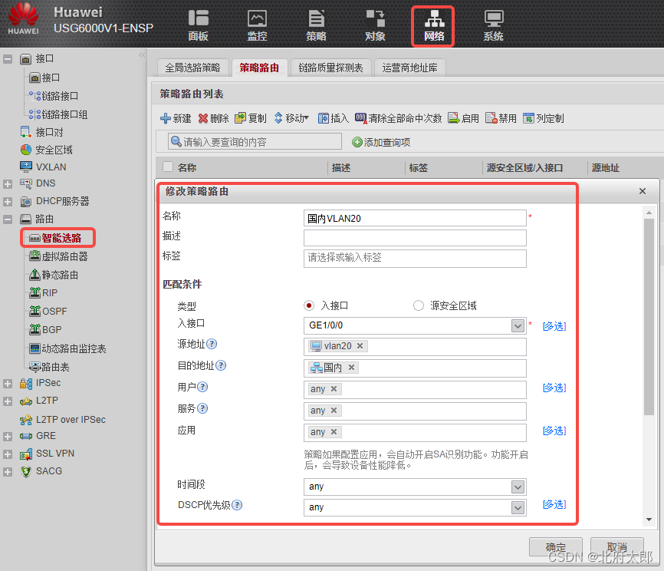664x571 pixels.
Task: Click 多选 link beside DSCP优先级
Action: [554, 504]
